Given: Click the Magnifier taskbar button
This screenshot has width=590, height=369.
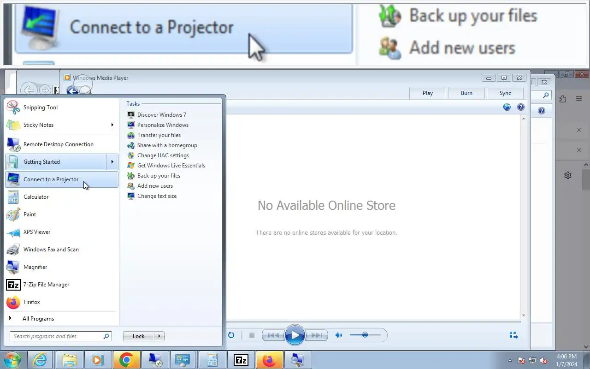Looking at the screenshot, I should pos(298,360).
